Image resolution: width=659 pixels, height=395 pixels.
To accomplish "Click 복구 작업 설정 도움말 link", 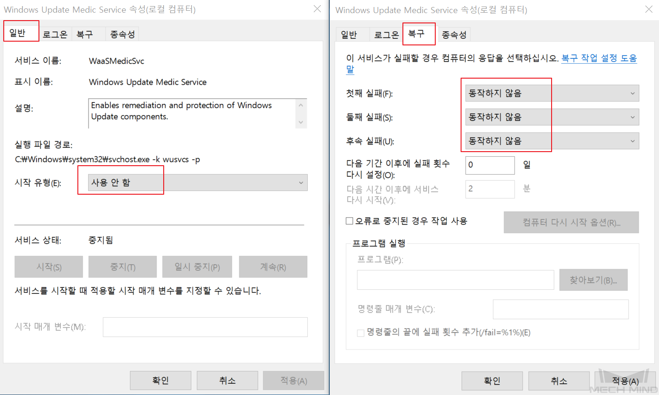I will (599, 58).
